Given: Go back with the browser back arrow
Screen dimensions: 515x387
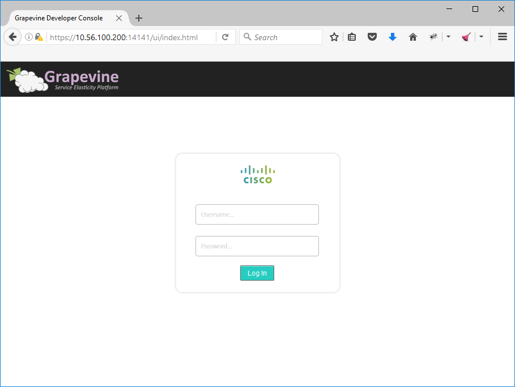Looking at the screenshot, I should 12,37.
